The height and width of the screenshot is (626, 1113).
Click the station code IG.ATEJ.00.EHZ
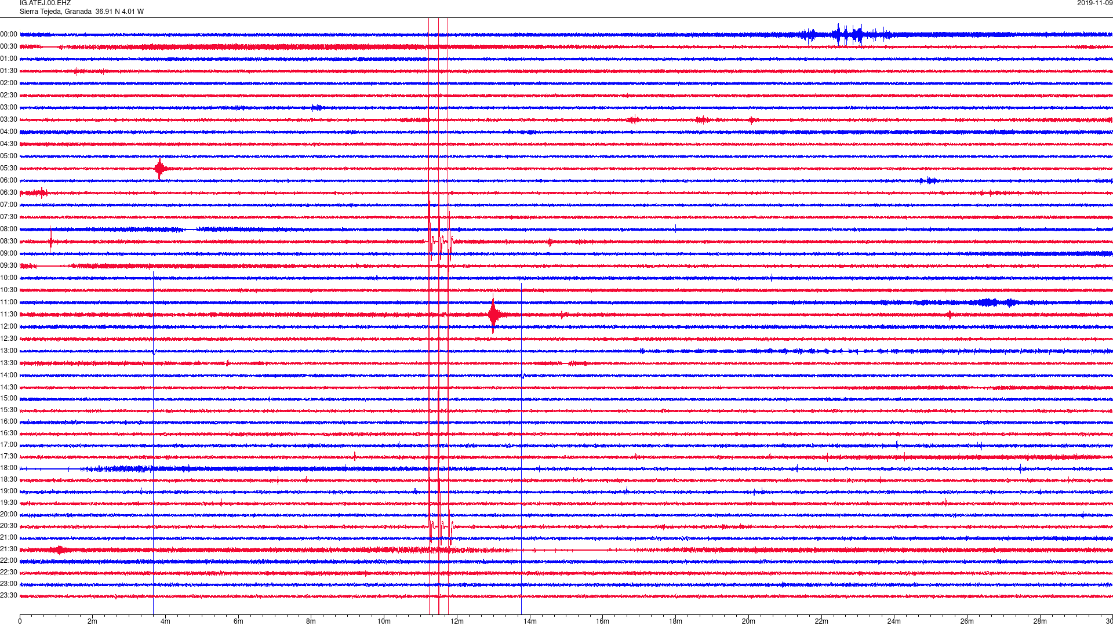click(x=45, y=3)
